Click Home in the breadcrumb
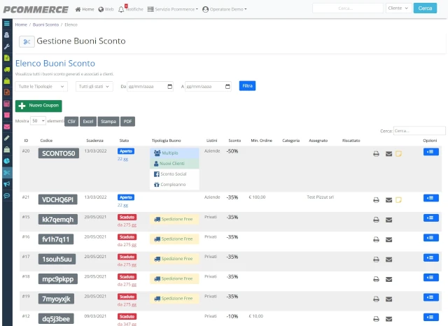 tap(21, 25)
